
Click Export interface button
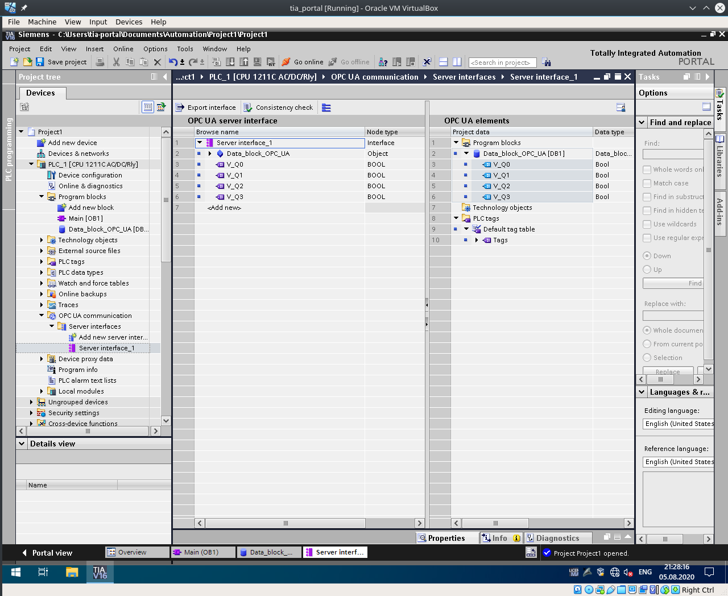pyautogui.click(x=205, y=107)
